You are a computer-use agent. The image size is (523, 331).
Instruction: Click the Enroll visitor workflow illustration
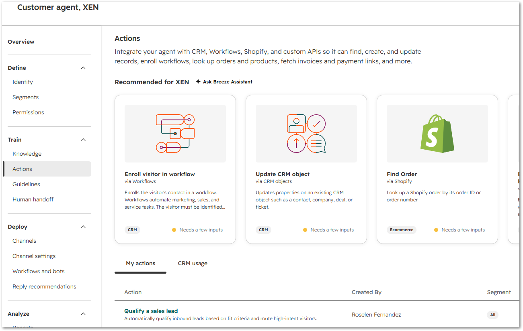(x=175, y=134)
